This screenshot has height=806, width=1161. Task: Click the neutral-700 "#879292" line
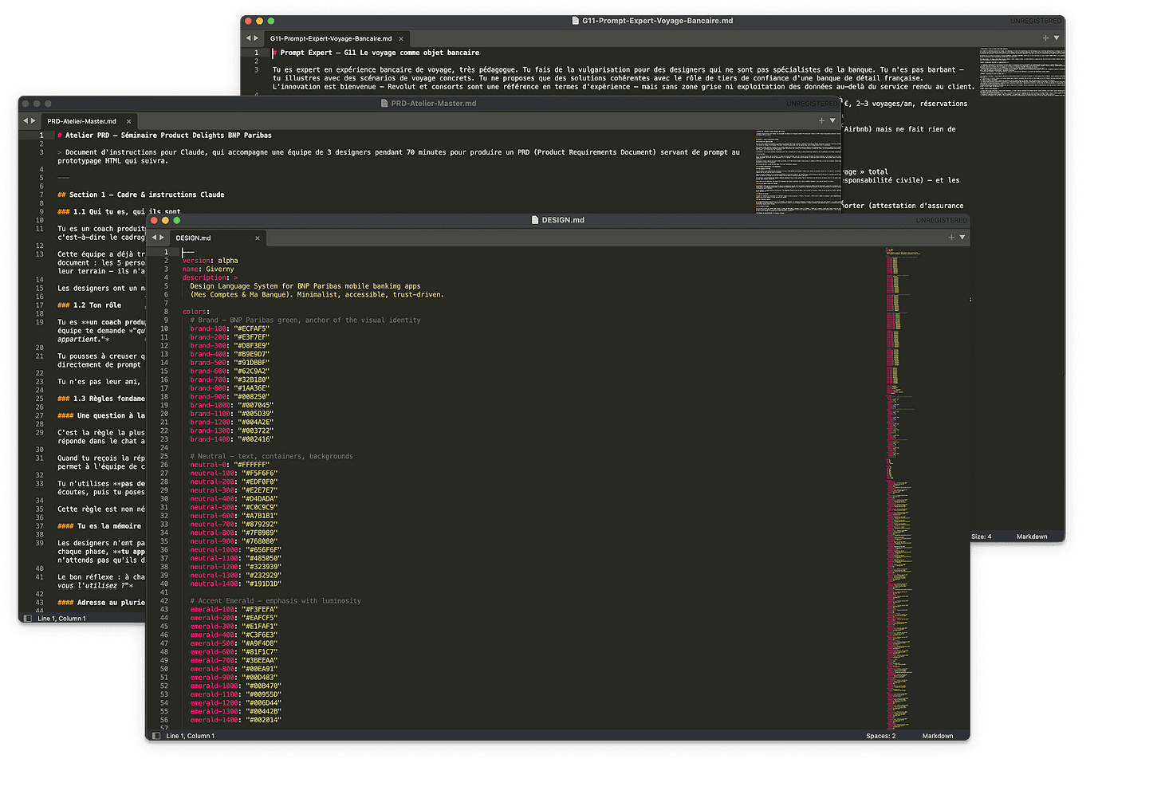pyautogui.click(x=234, y=524)
